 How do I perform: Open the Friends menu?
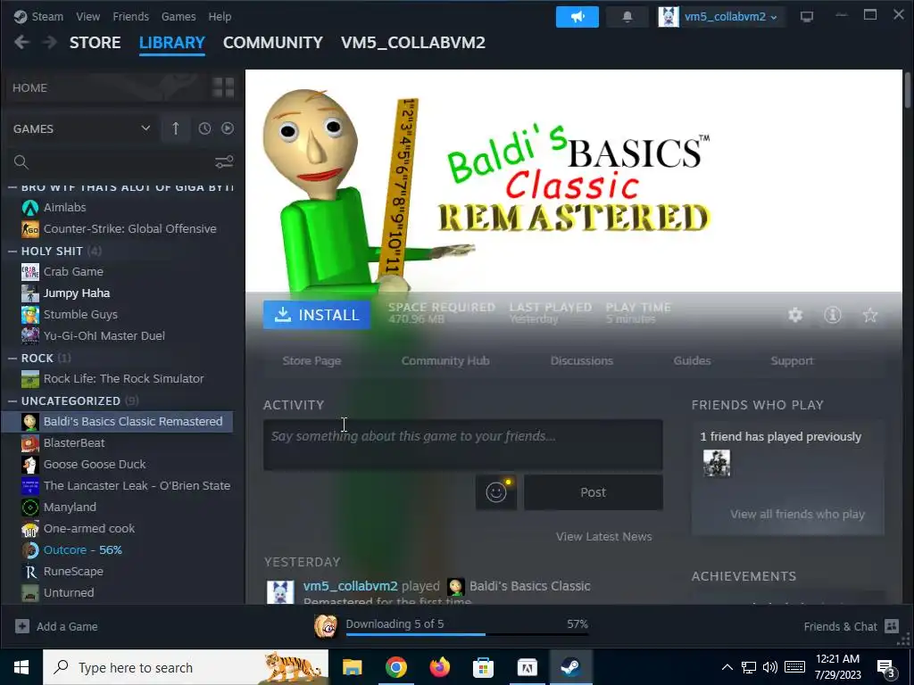tap(130, 17)
